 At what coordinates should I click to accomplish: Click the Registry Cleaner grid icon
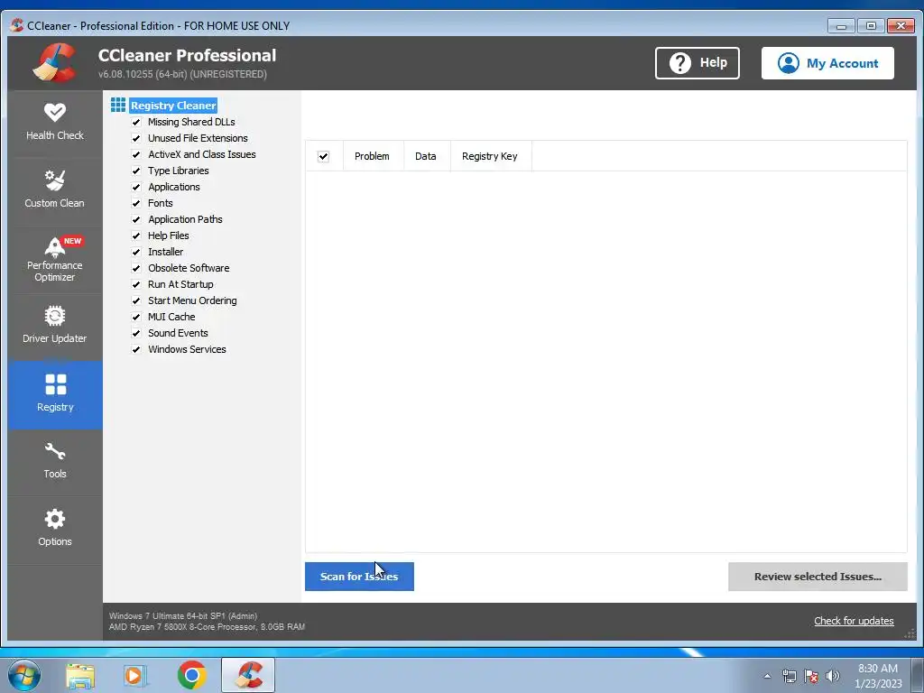click(x=118, y=105)
